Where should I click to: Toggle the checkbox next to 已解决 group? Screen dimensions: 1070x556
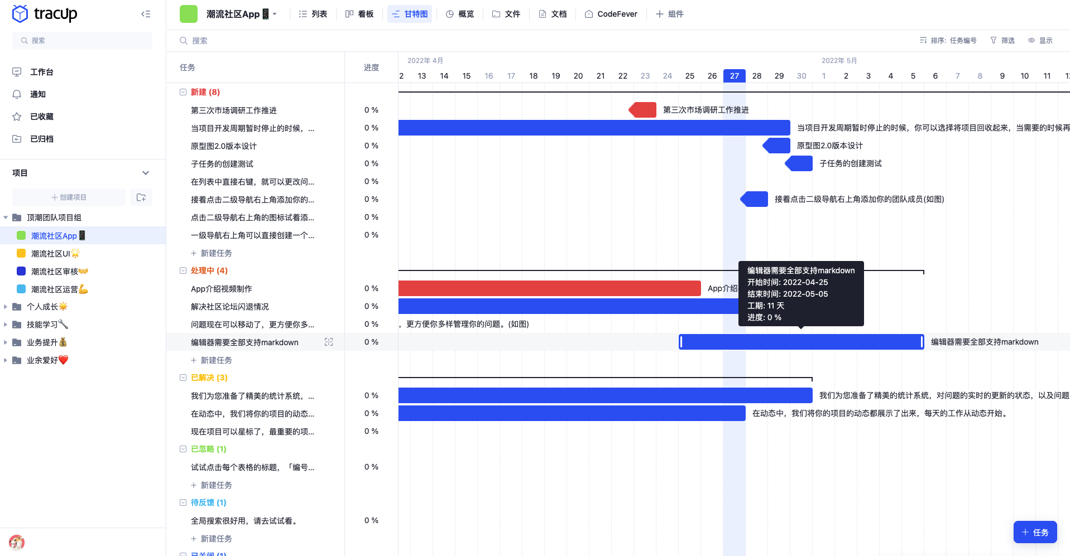tap(183, 378)
